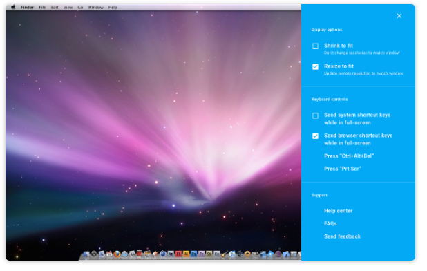This screenshot has height=271, width=427.
Task: Open the Help center link
Action: pos(339,211)
